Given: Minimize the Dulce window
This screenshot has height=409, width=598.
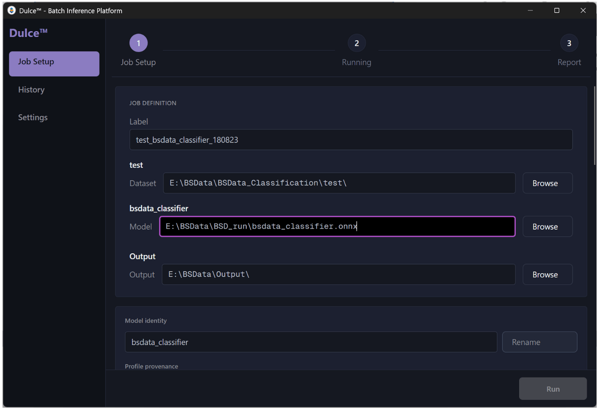Looking at the screenshot, I should 530,10.
